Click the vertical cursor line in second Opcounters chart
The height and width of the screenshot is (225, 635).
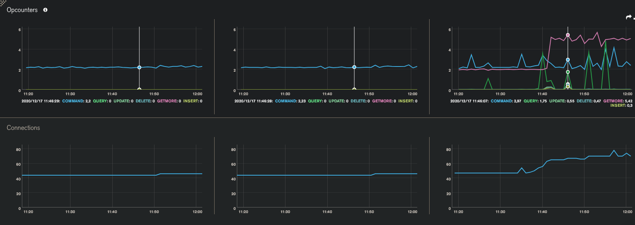pyautogui.click(x=354, y=48)
